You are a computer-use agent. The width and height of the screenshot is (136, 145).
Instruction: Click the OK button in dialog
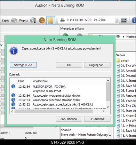[69, 65]
